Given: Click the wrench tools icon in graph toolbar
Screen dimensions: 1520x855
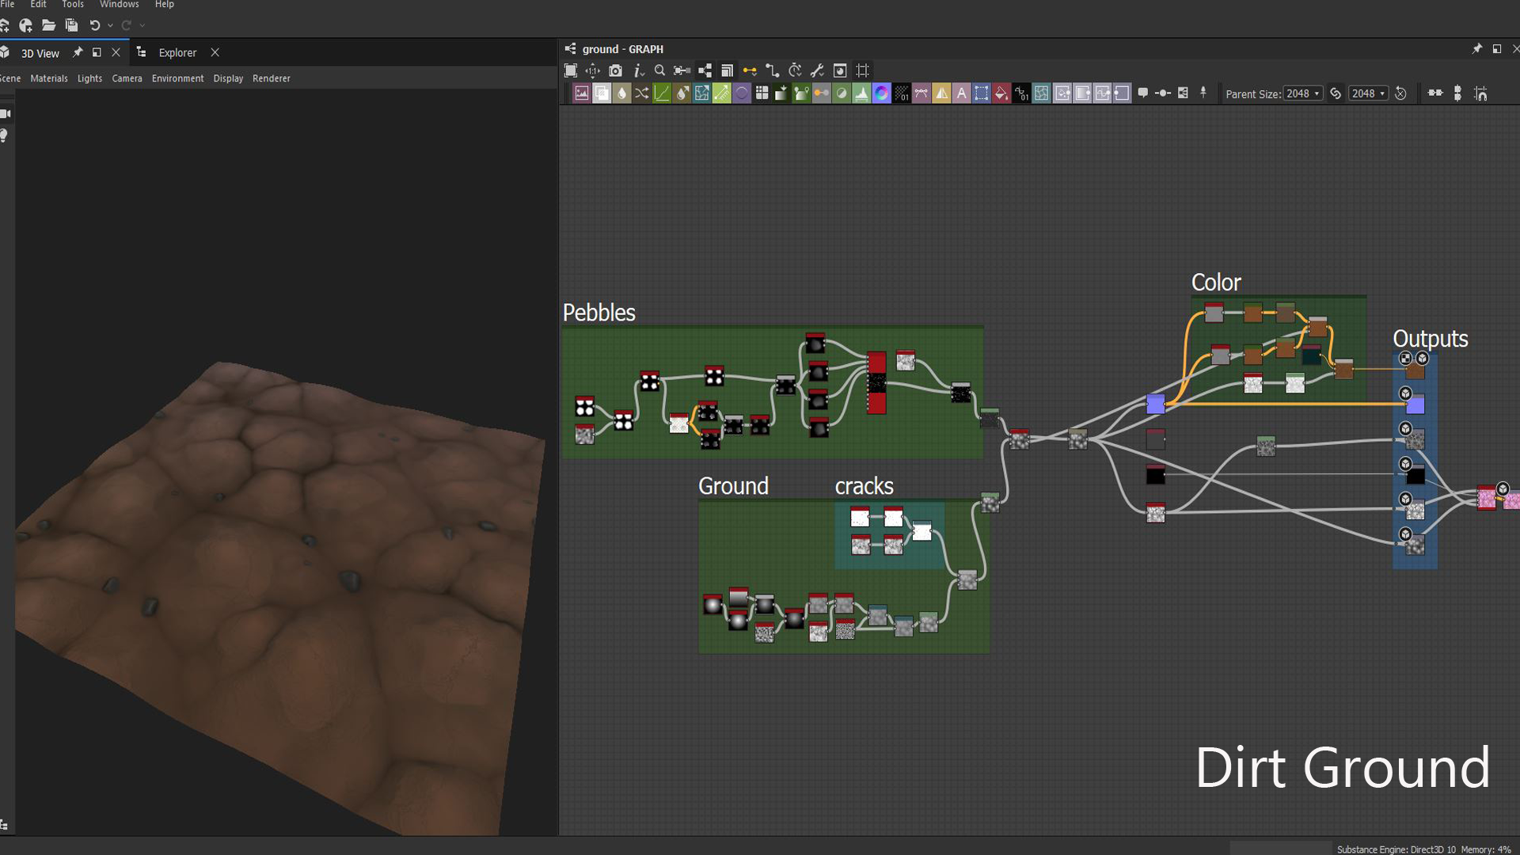Looking at the screenshot, I should point(818,70).
